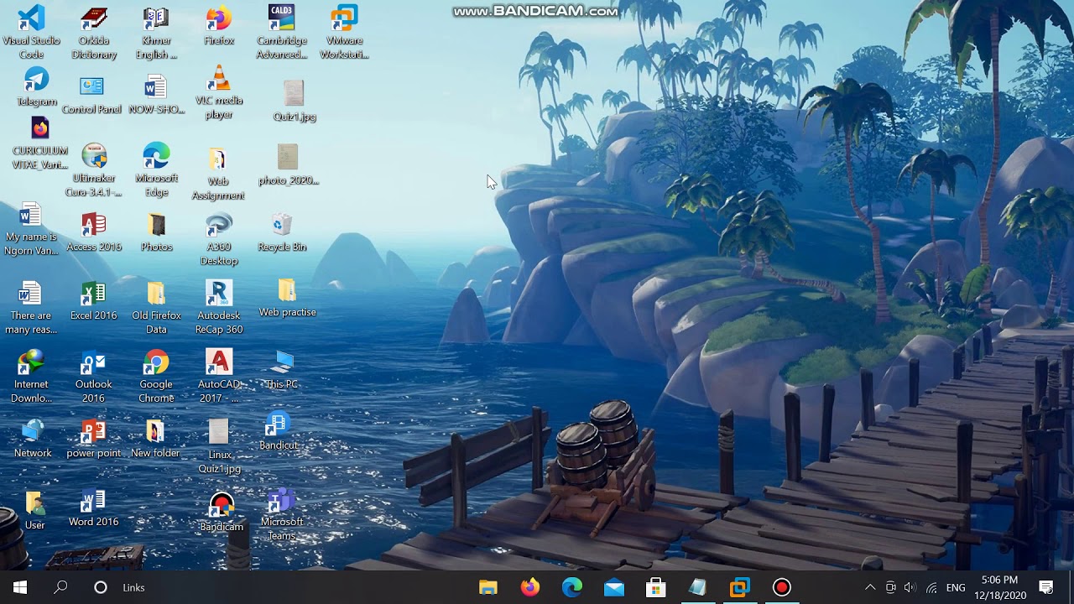Launch the power point shortcut

(x=93, y=439)
